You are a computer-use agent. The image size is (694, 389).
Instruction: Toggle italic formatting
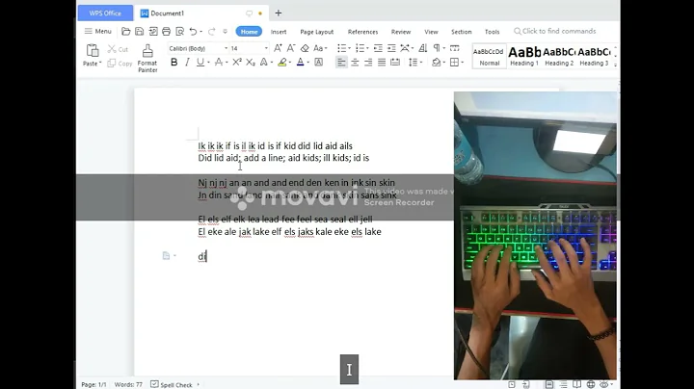[187, 63]
